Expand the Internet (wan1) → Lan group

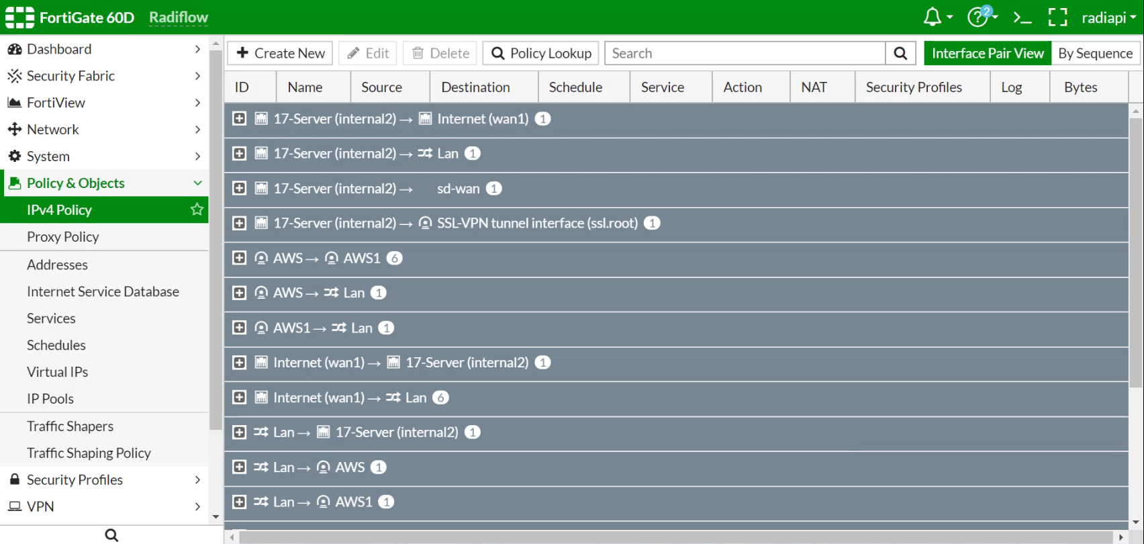coord(239,398)
